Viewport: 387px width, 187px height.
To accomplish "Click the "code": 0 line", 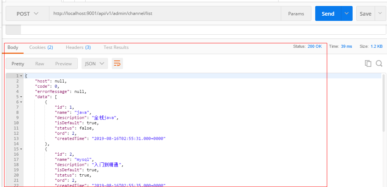I will point(47,86).
